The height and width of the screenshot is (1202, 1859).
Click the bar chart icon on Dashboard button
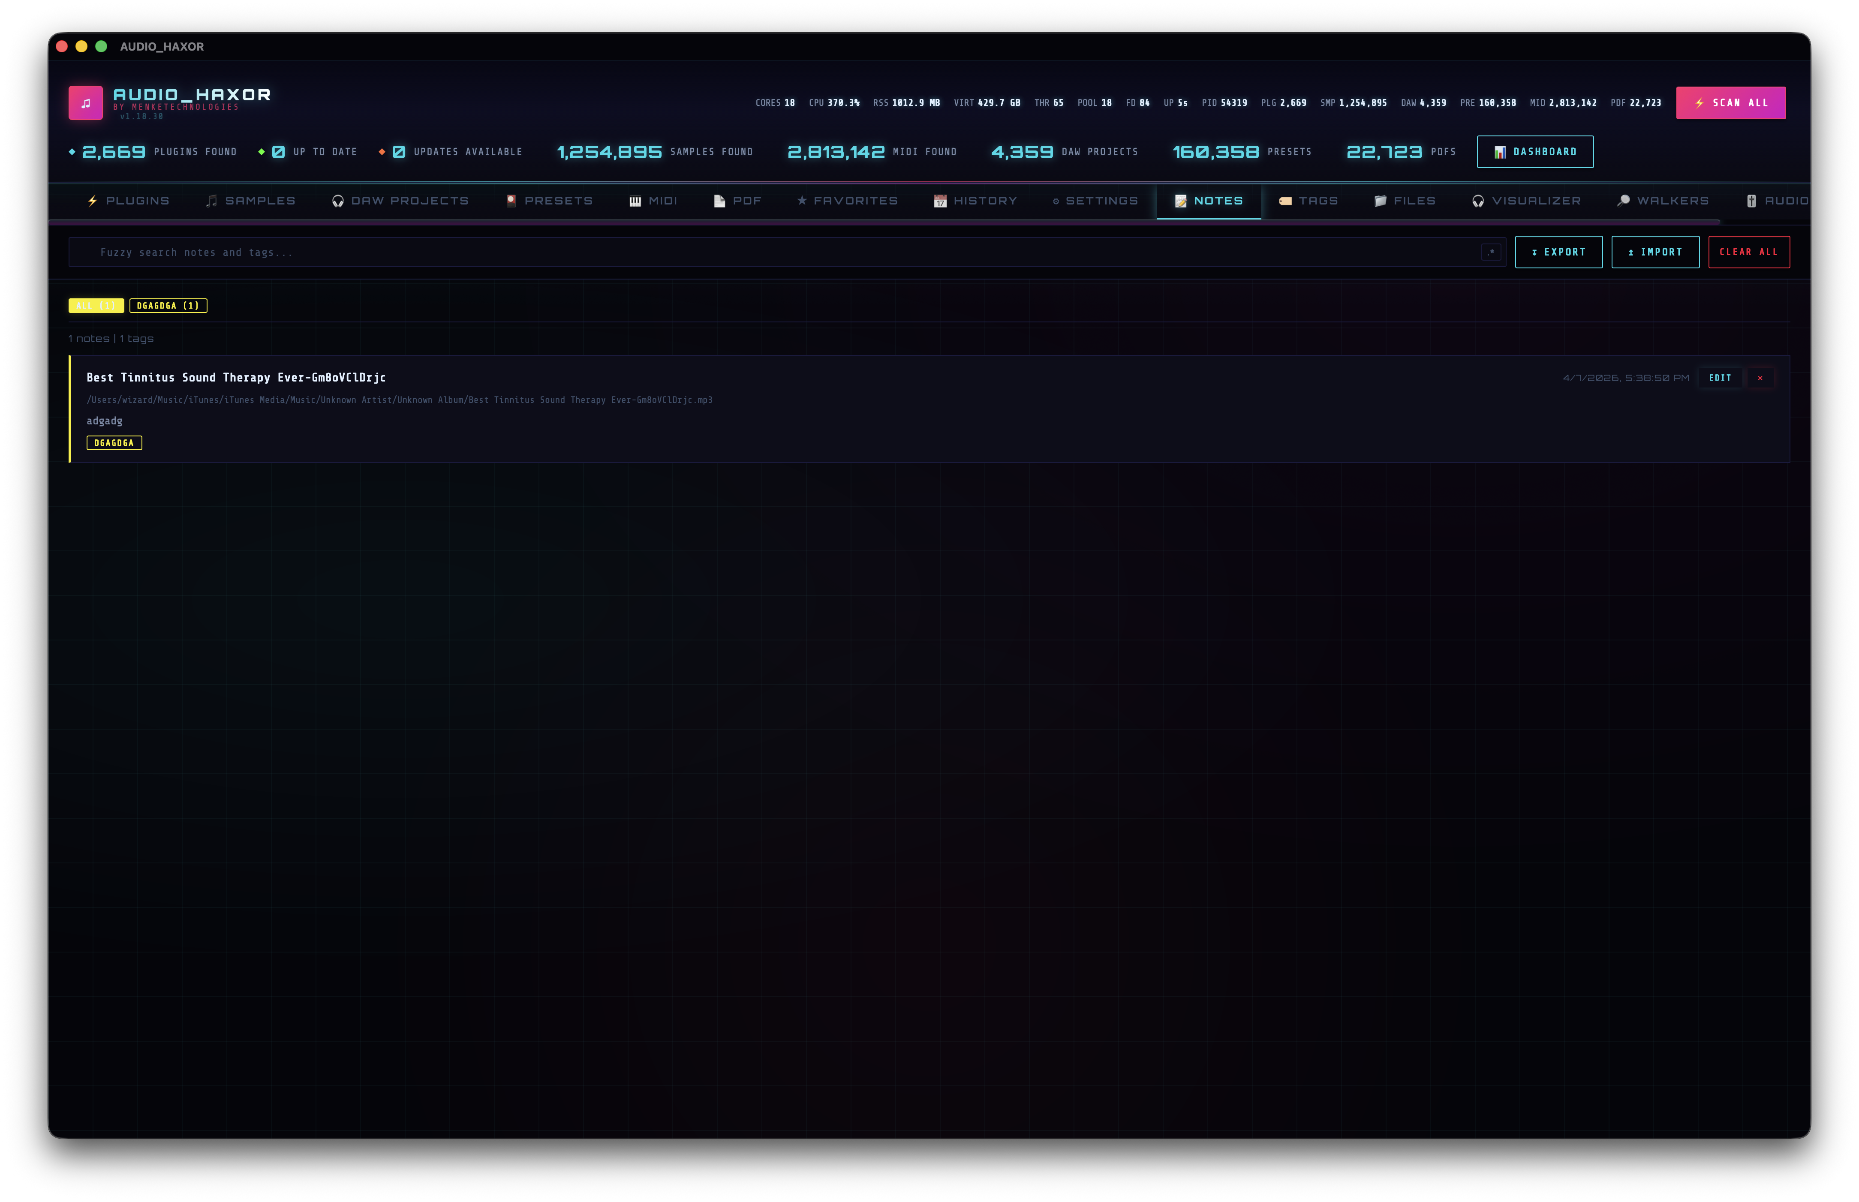click(1500, 152)
